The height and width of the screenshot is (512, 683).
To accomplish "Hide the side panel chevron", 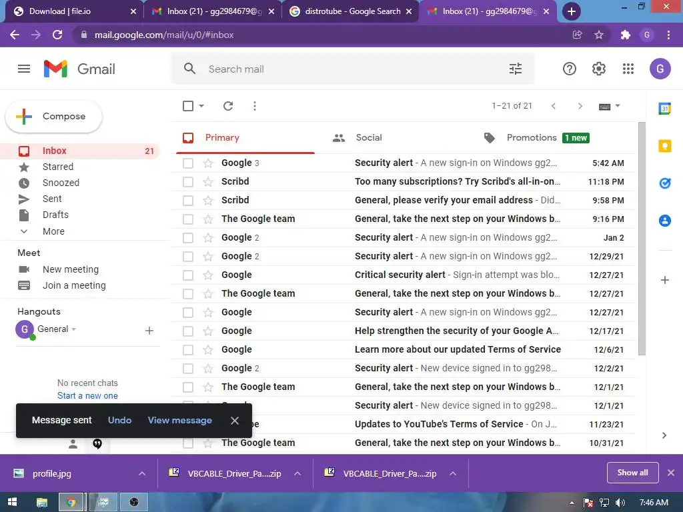I will click(x=664, y=435).
